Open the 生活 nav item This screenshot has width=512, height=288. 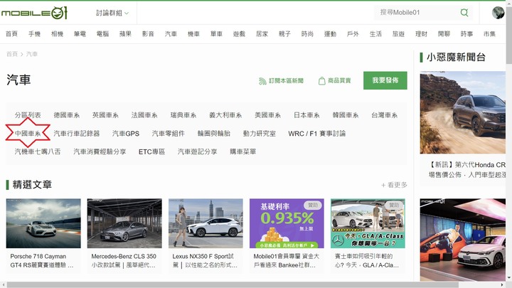375,34
